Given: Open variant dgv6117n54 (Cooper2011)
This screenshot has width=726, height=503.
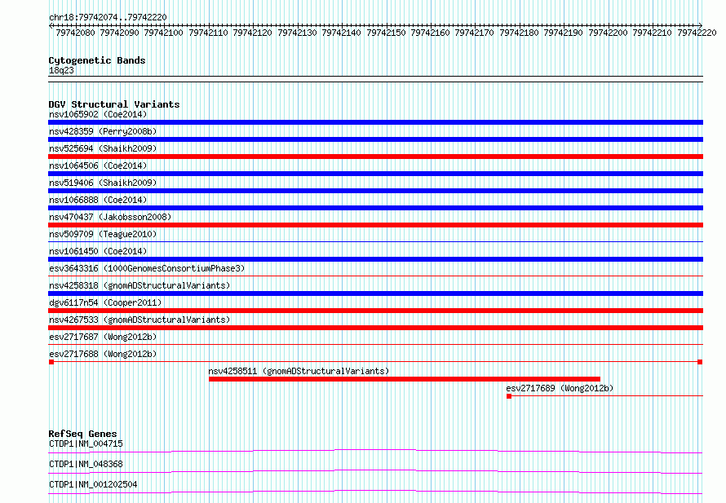Looking at the screenshot, I should (105, 302).
